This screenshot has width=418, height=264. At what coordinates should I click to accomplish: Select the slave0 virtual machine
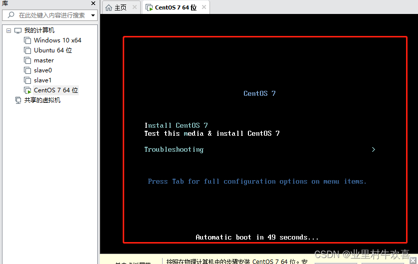click(x=43, y=70)
